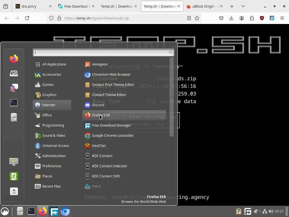This screenshot has height=217, width=289.
Task: Open Firefox View button
Action: click(x=6, y=6)
